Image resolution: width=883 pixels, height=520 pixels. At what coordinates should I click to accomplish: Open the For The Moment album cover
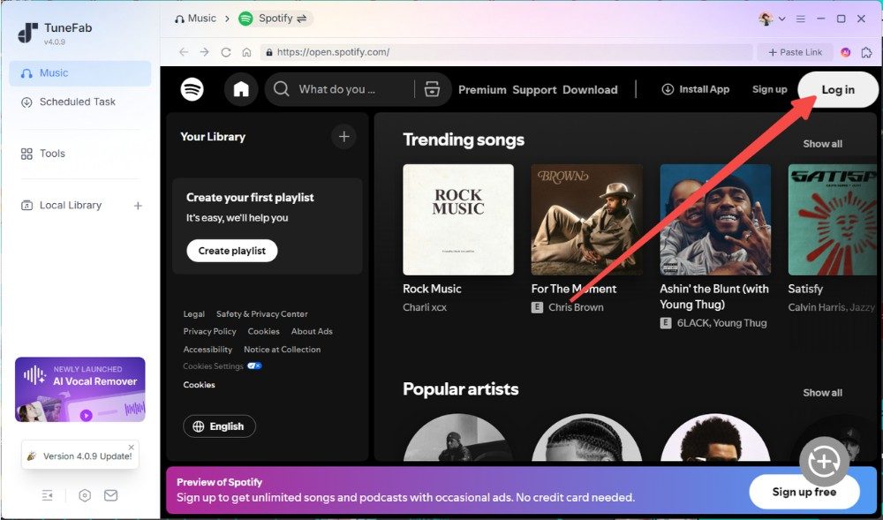coord(587,220)
